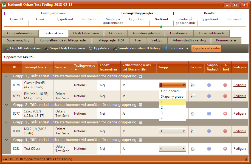The width and height of the screenshot is (251, 164).
Task: Click Redigera link for class 8080
Action: coord(240,131)
